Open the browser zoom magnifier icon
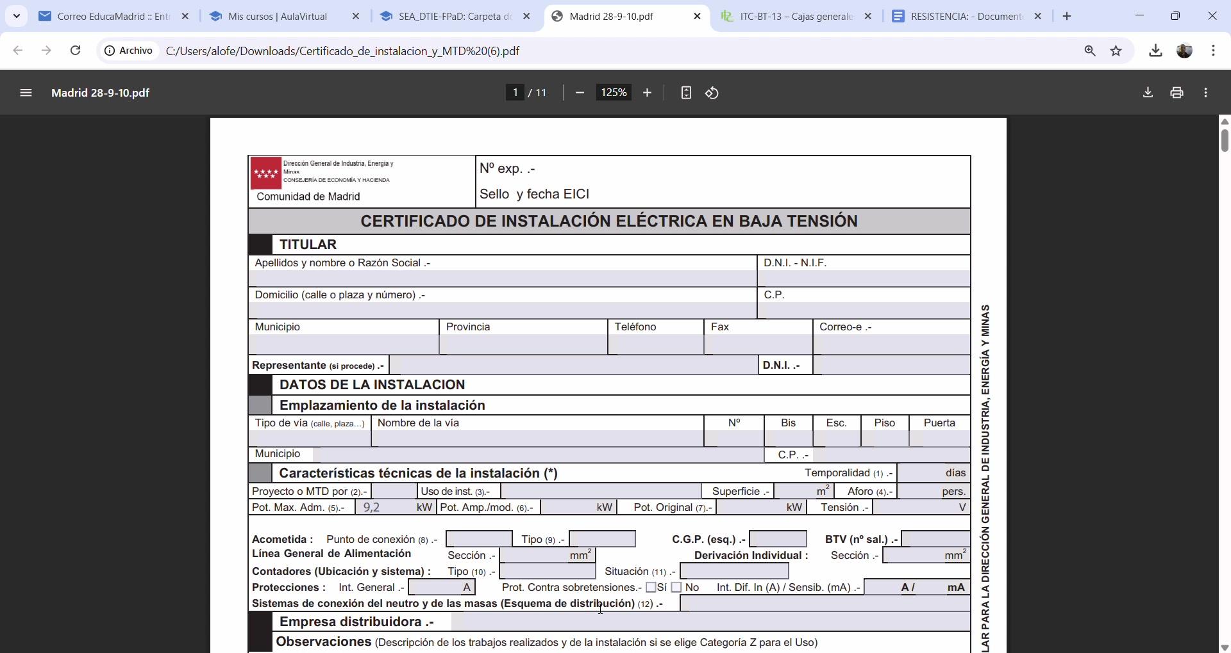This screenshot has height=653, width=1231. click(x=1090, y=51)
